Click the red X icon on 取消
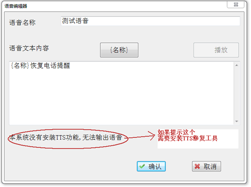251x187 pixels. coord(197,167)
